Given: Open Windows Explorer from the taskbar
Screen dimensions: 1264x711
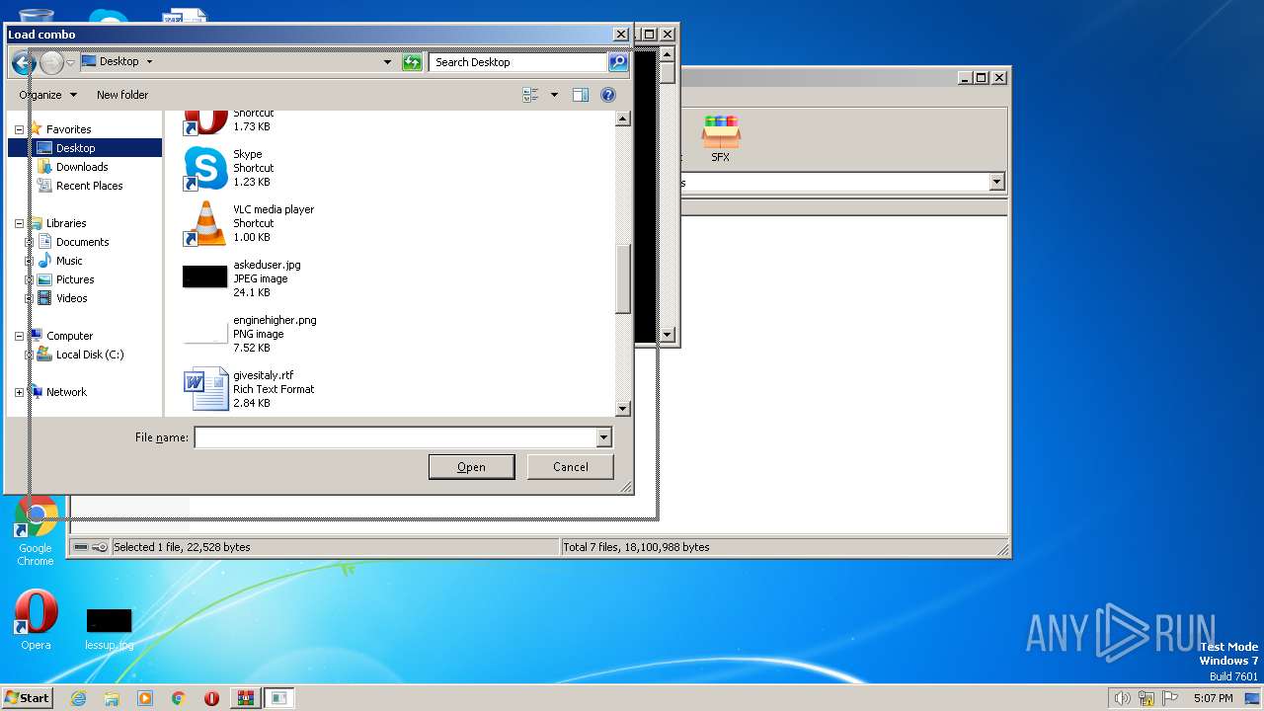Looking at the screenshot, I should (112, 698).
